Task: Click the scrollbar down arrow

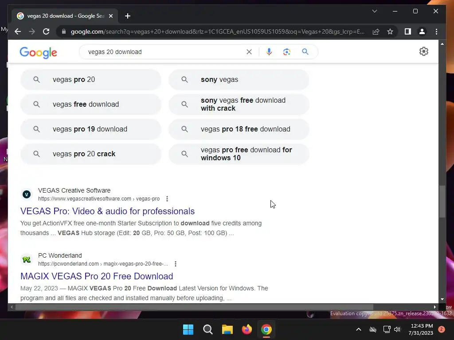Action: 442,300
